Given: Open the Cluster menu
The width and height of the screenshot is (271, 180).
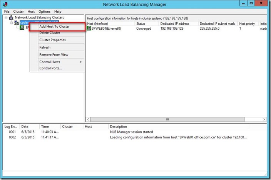Looking at the screenshot, I should pyautogui.click(x=18, y=12).
